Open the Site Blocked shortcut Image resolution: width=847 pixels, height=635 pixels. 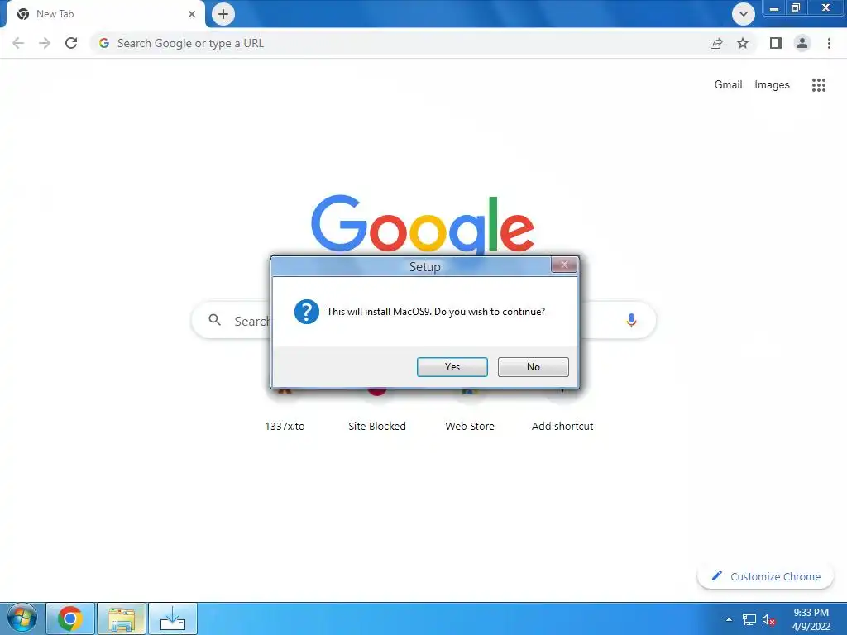377,426
